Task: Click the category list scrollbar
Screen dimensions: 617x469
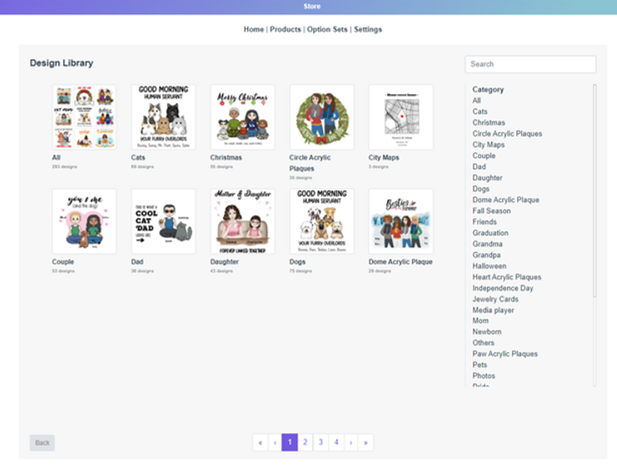Action: tap(595, 191)
